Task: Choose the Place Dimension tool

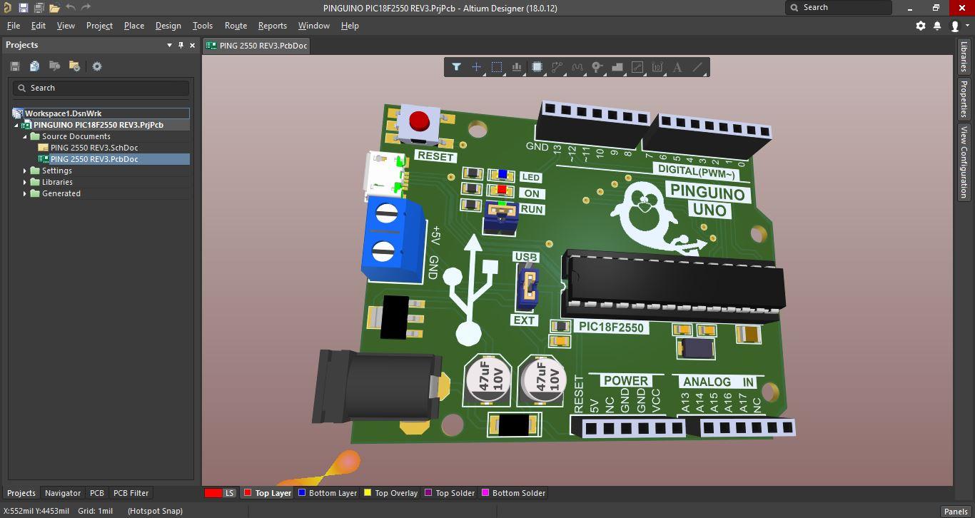Action: (657, 67)
